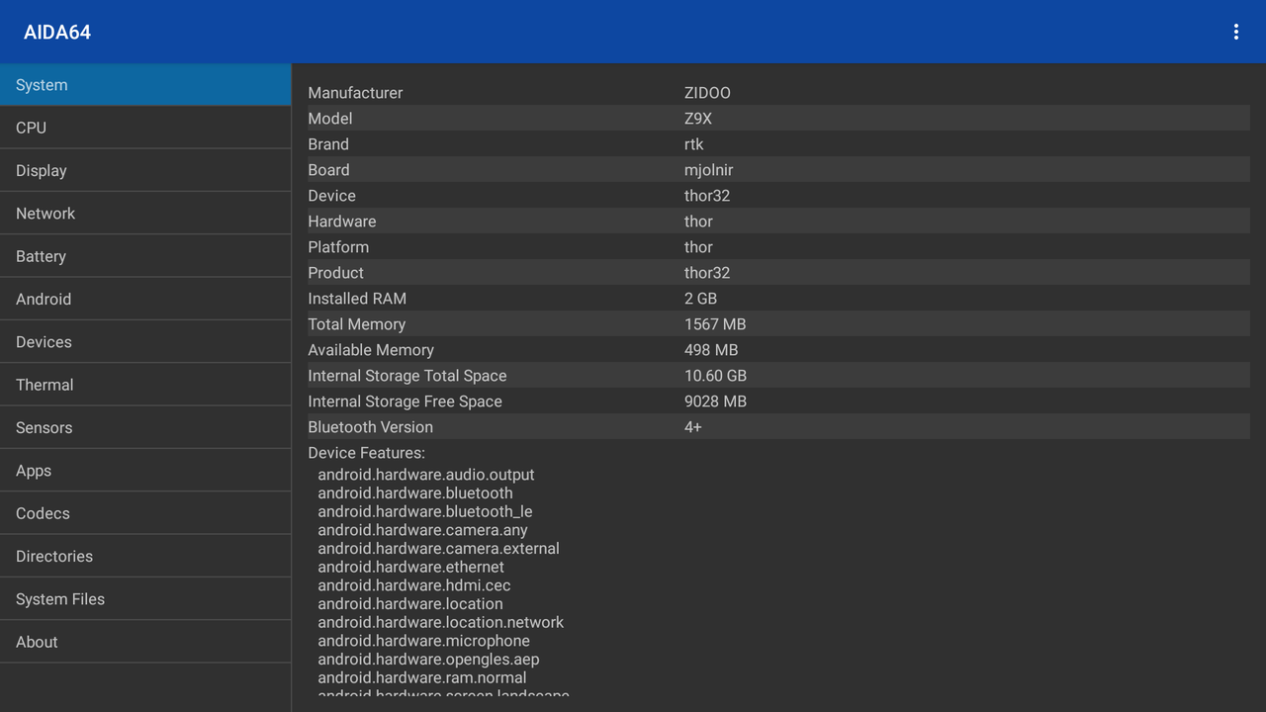The height and width of the screenshot is (712, 1266).
Task: Open the Network section
Action: [145, 214]
